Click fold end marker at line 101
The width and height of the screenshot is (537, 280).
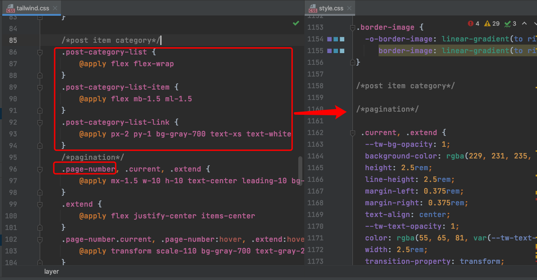tap(40, 228)
